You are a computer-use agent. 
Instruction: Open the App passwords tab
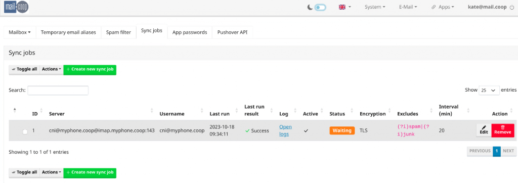point(190,32)
